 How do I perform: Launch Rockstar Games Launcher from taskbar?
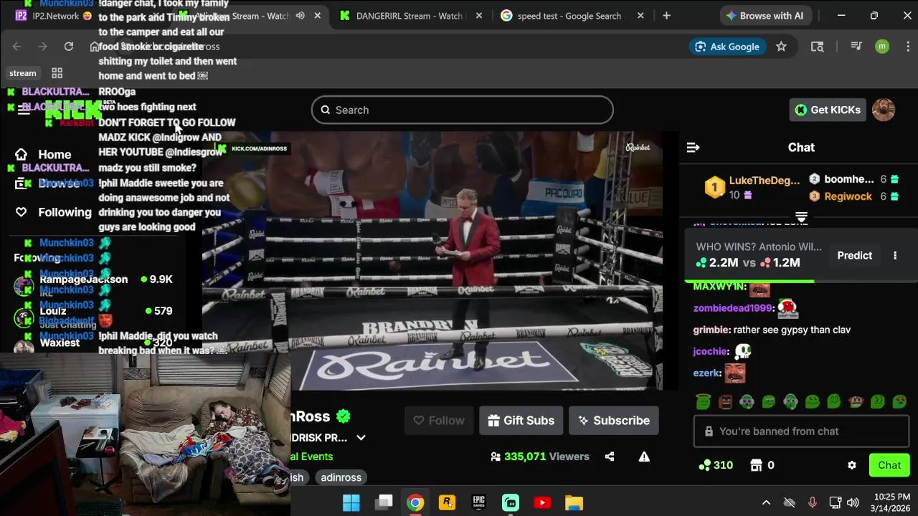coord(447,502)
